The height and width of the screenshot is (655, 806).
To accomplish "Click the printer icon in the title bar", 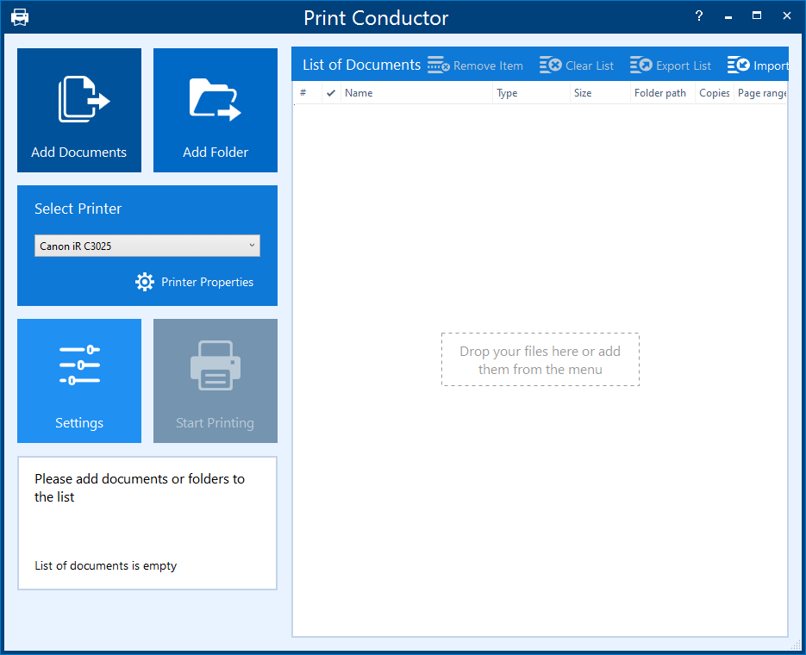I will (x=19, y=16).
